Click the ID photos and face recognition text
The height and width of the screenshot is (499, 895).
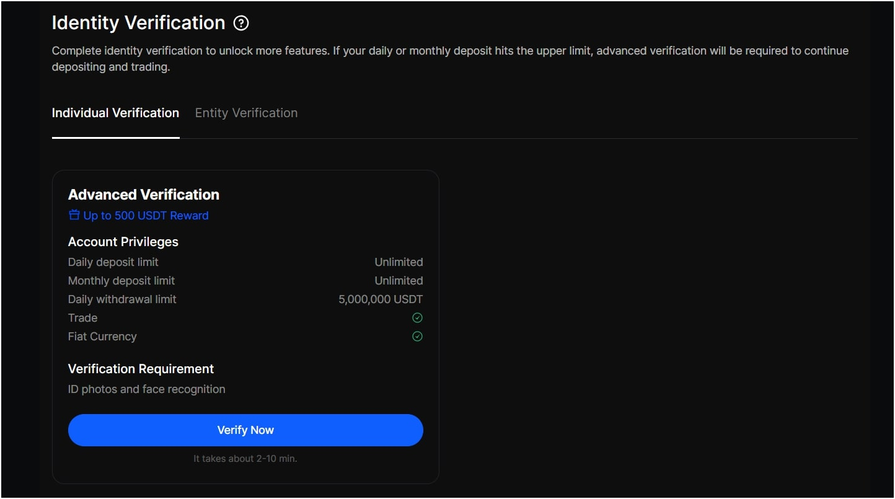tap(147, 389)
